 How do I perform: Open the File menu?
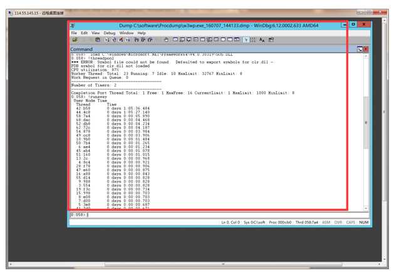point(74,33)
